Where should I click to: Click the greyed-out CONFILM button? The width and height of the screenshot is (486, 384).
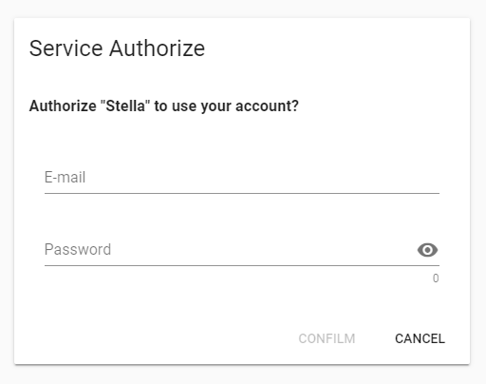(x=327, y=338)
